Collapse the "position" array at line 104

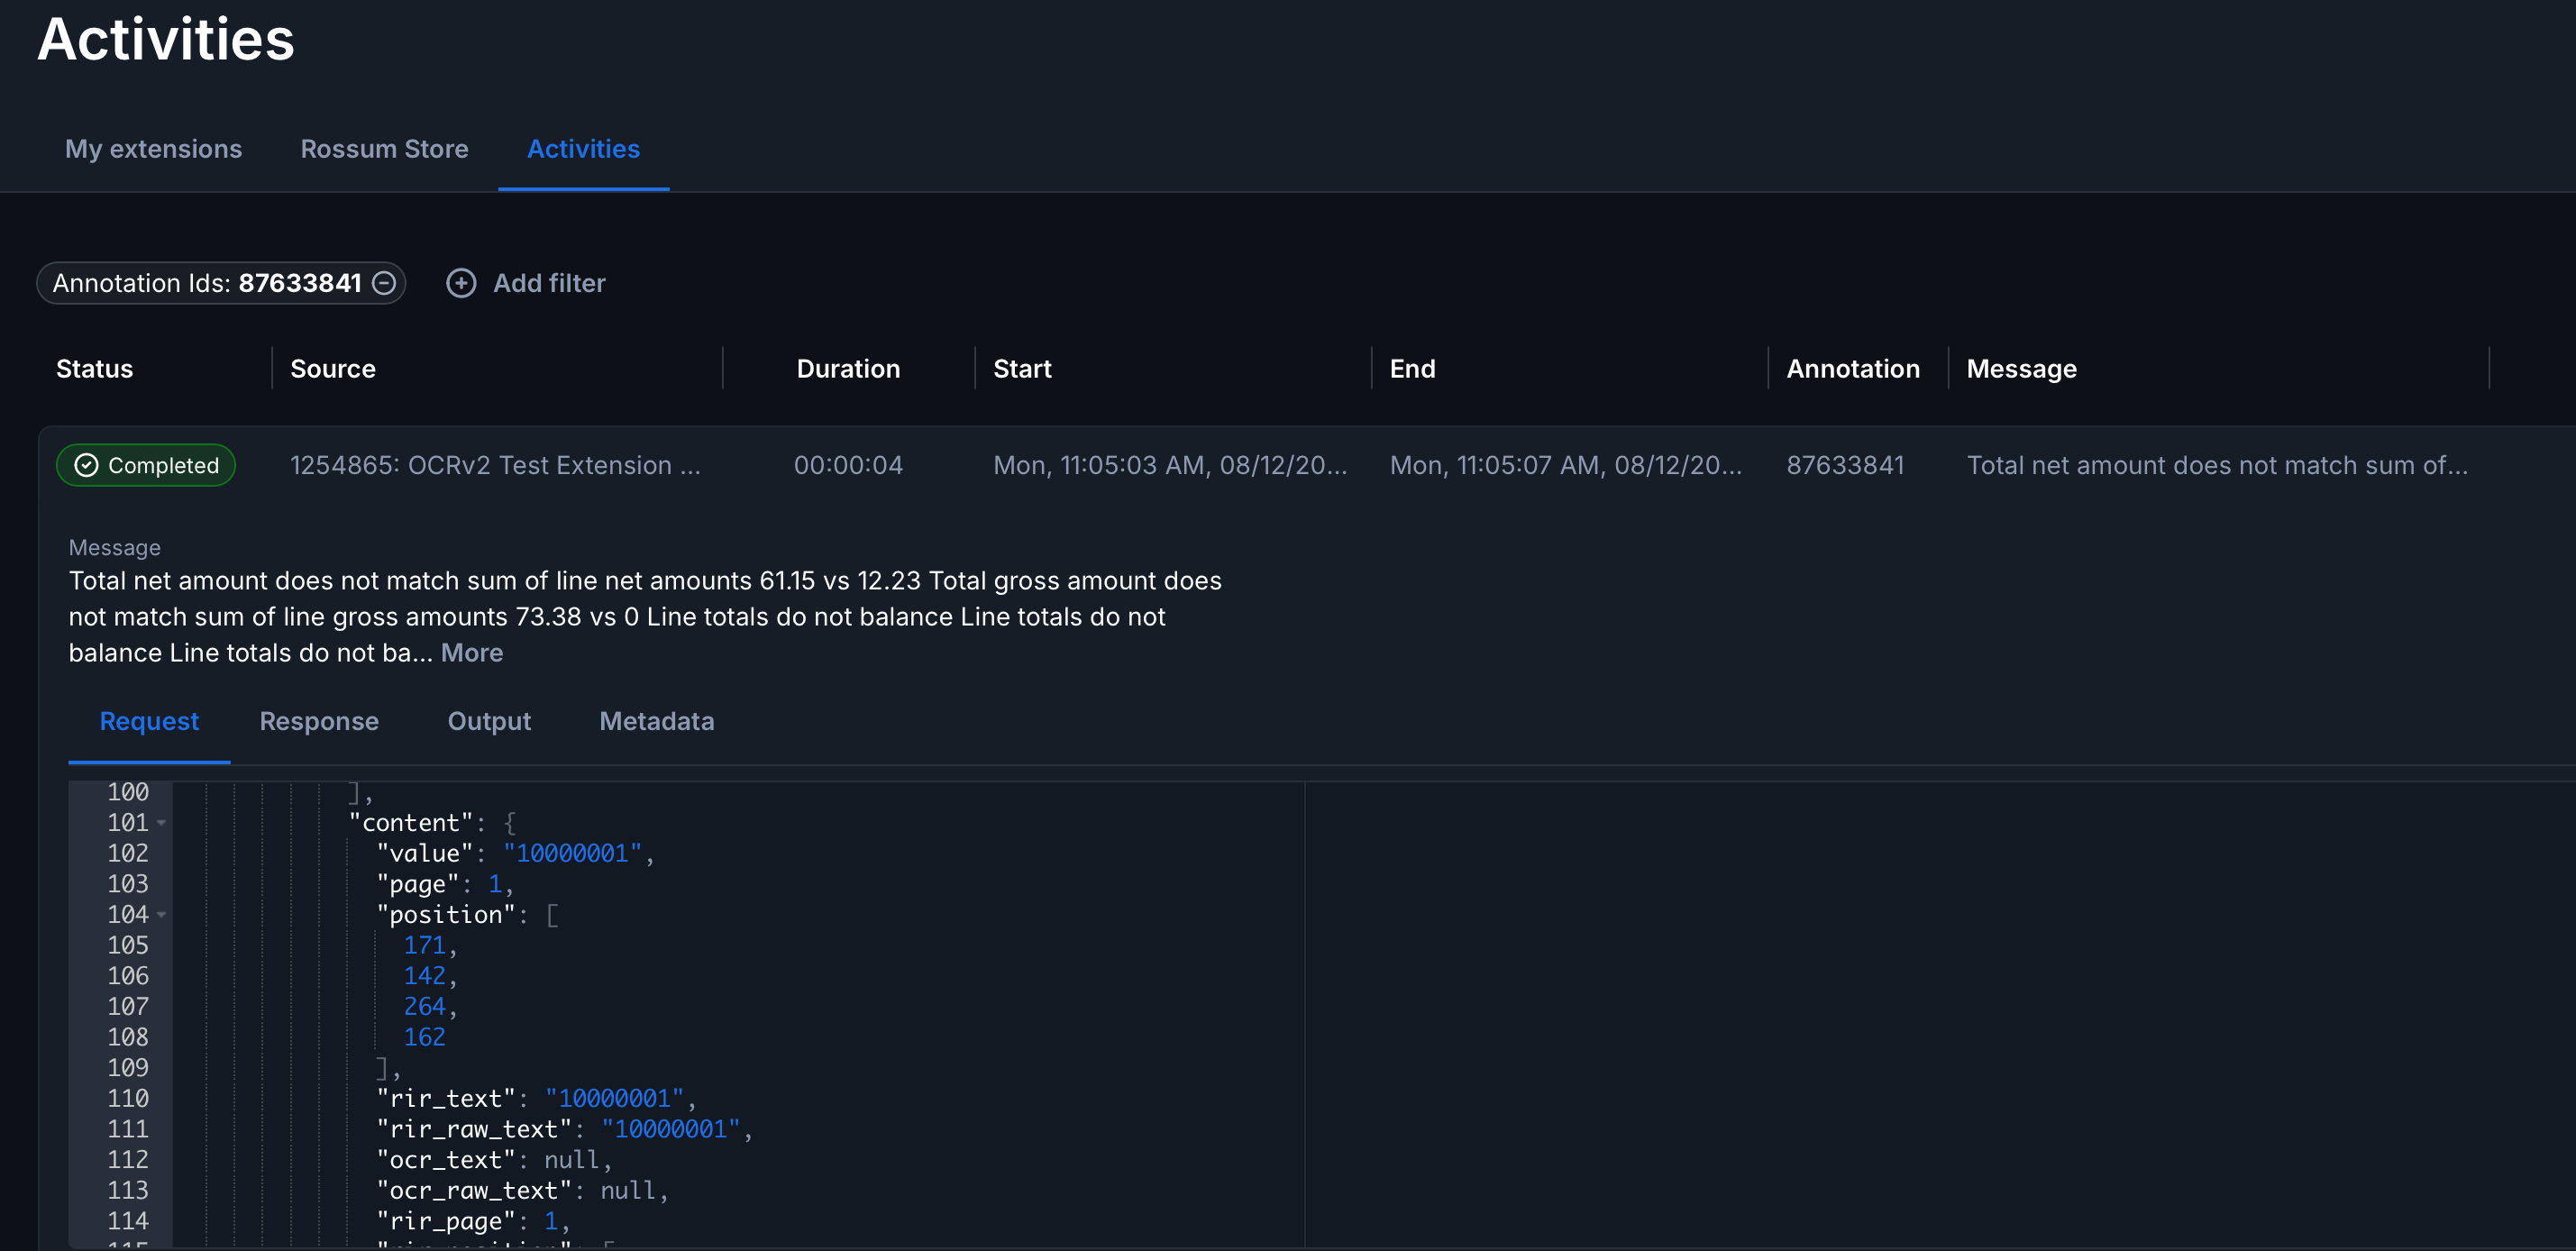[x=162, y=915]
